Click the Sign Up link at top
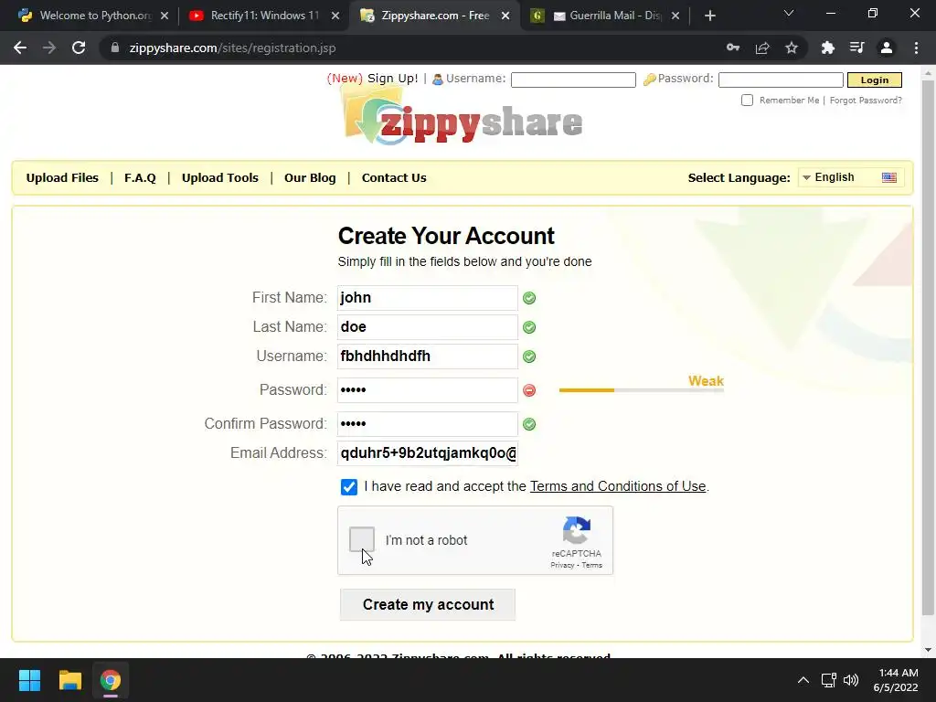The image size is (936, 702). point(393,79)
